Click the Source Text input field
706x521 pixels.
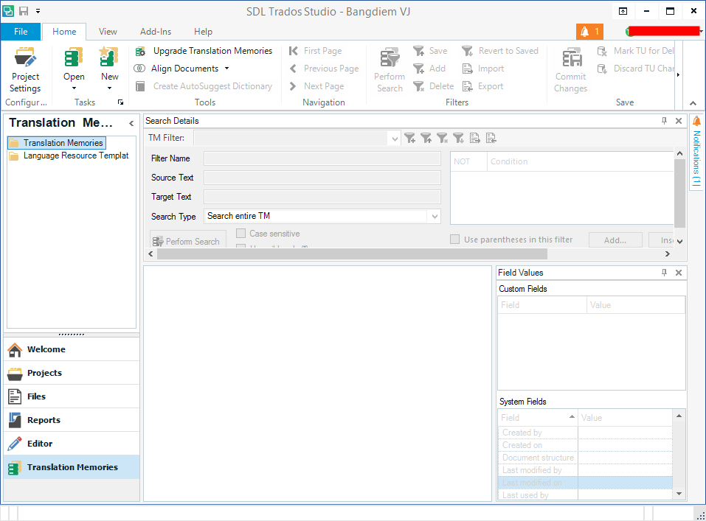(322, 178)
